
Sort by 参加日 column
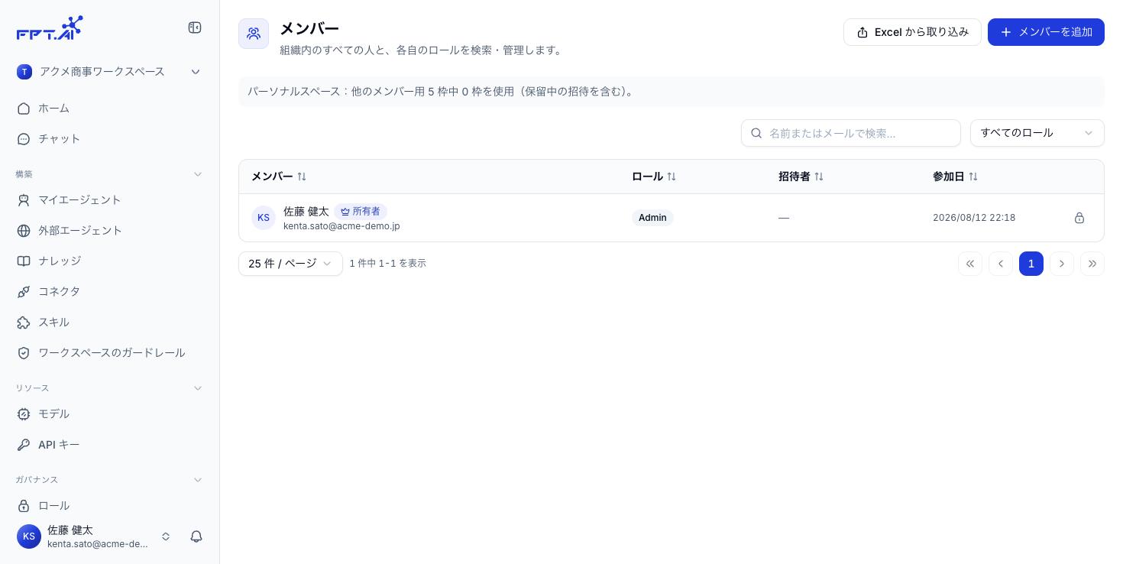(x=955, y=177)
